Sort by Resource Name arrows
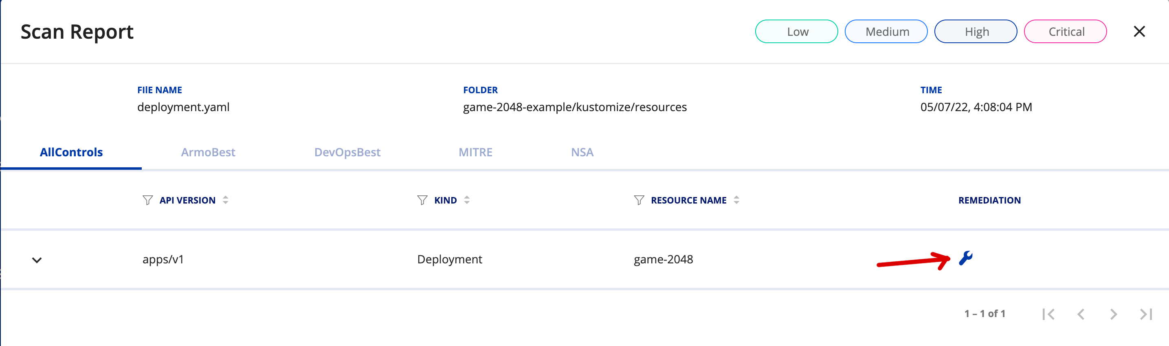 tap(736, 200)
